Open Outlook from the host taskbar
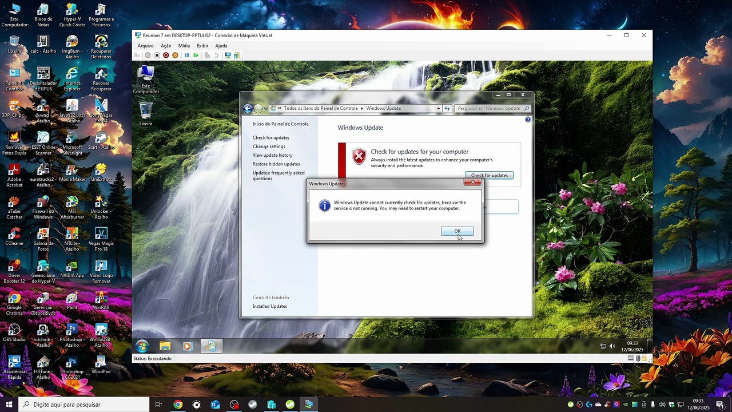Screen dimensions: 732x412 click(x=215, y=405)
